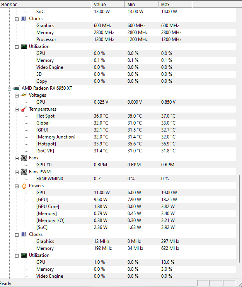Collapse the Voltages group
242x287 pixels.
[x=17, y=96]
